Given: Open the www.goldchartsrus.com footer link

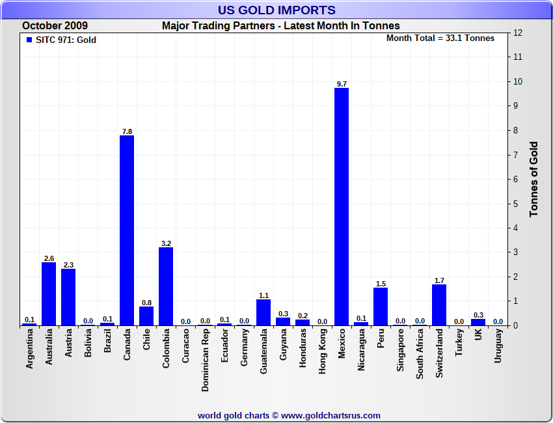Looking at the screenshot, I should point(330,416).
